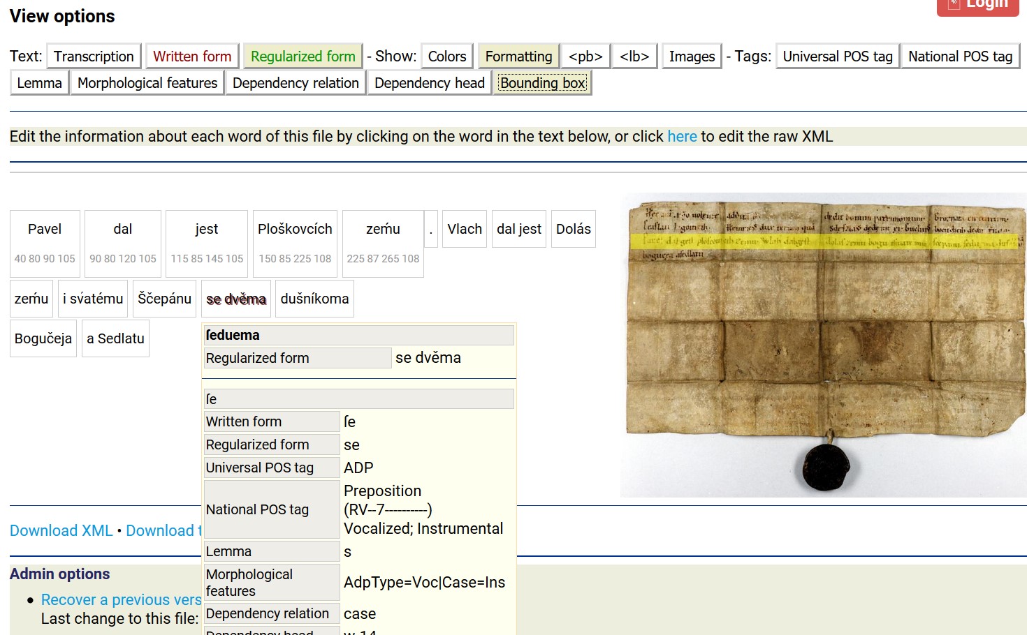Edit the word 'Dolás'
This screenshot has height=635, width=1027.
[x=574, y=229]
